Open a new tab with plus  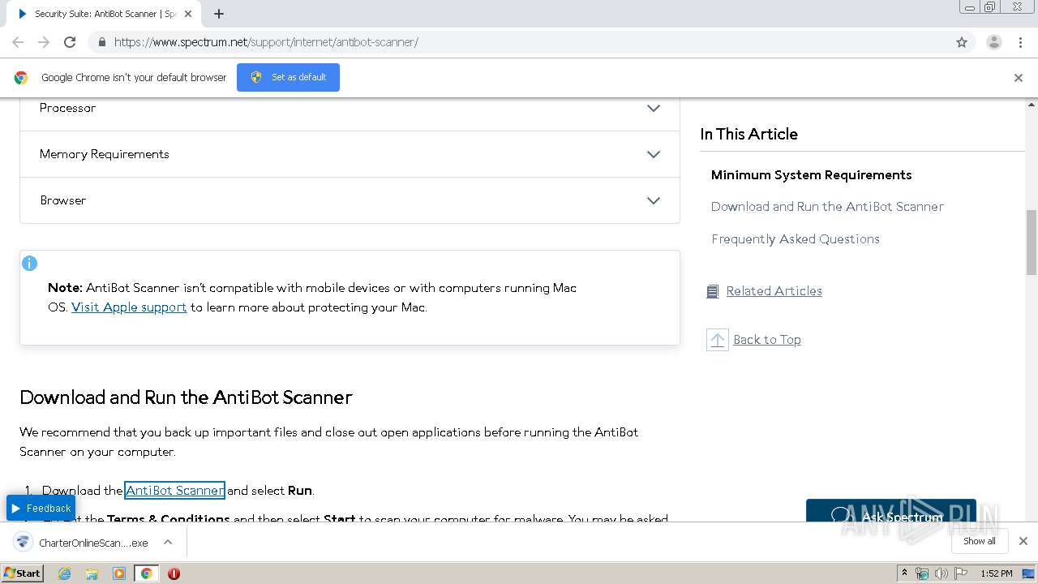pos(219,14)
